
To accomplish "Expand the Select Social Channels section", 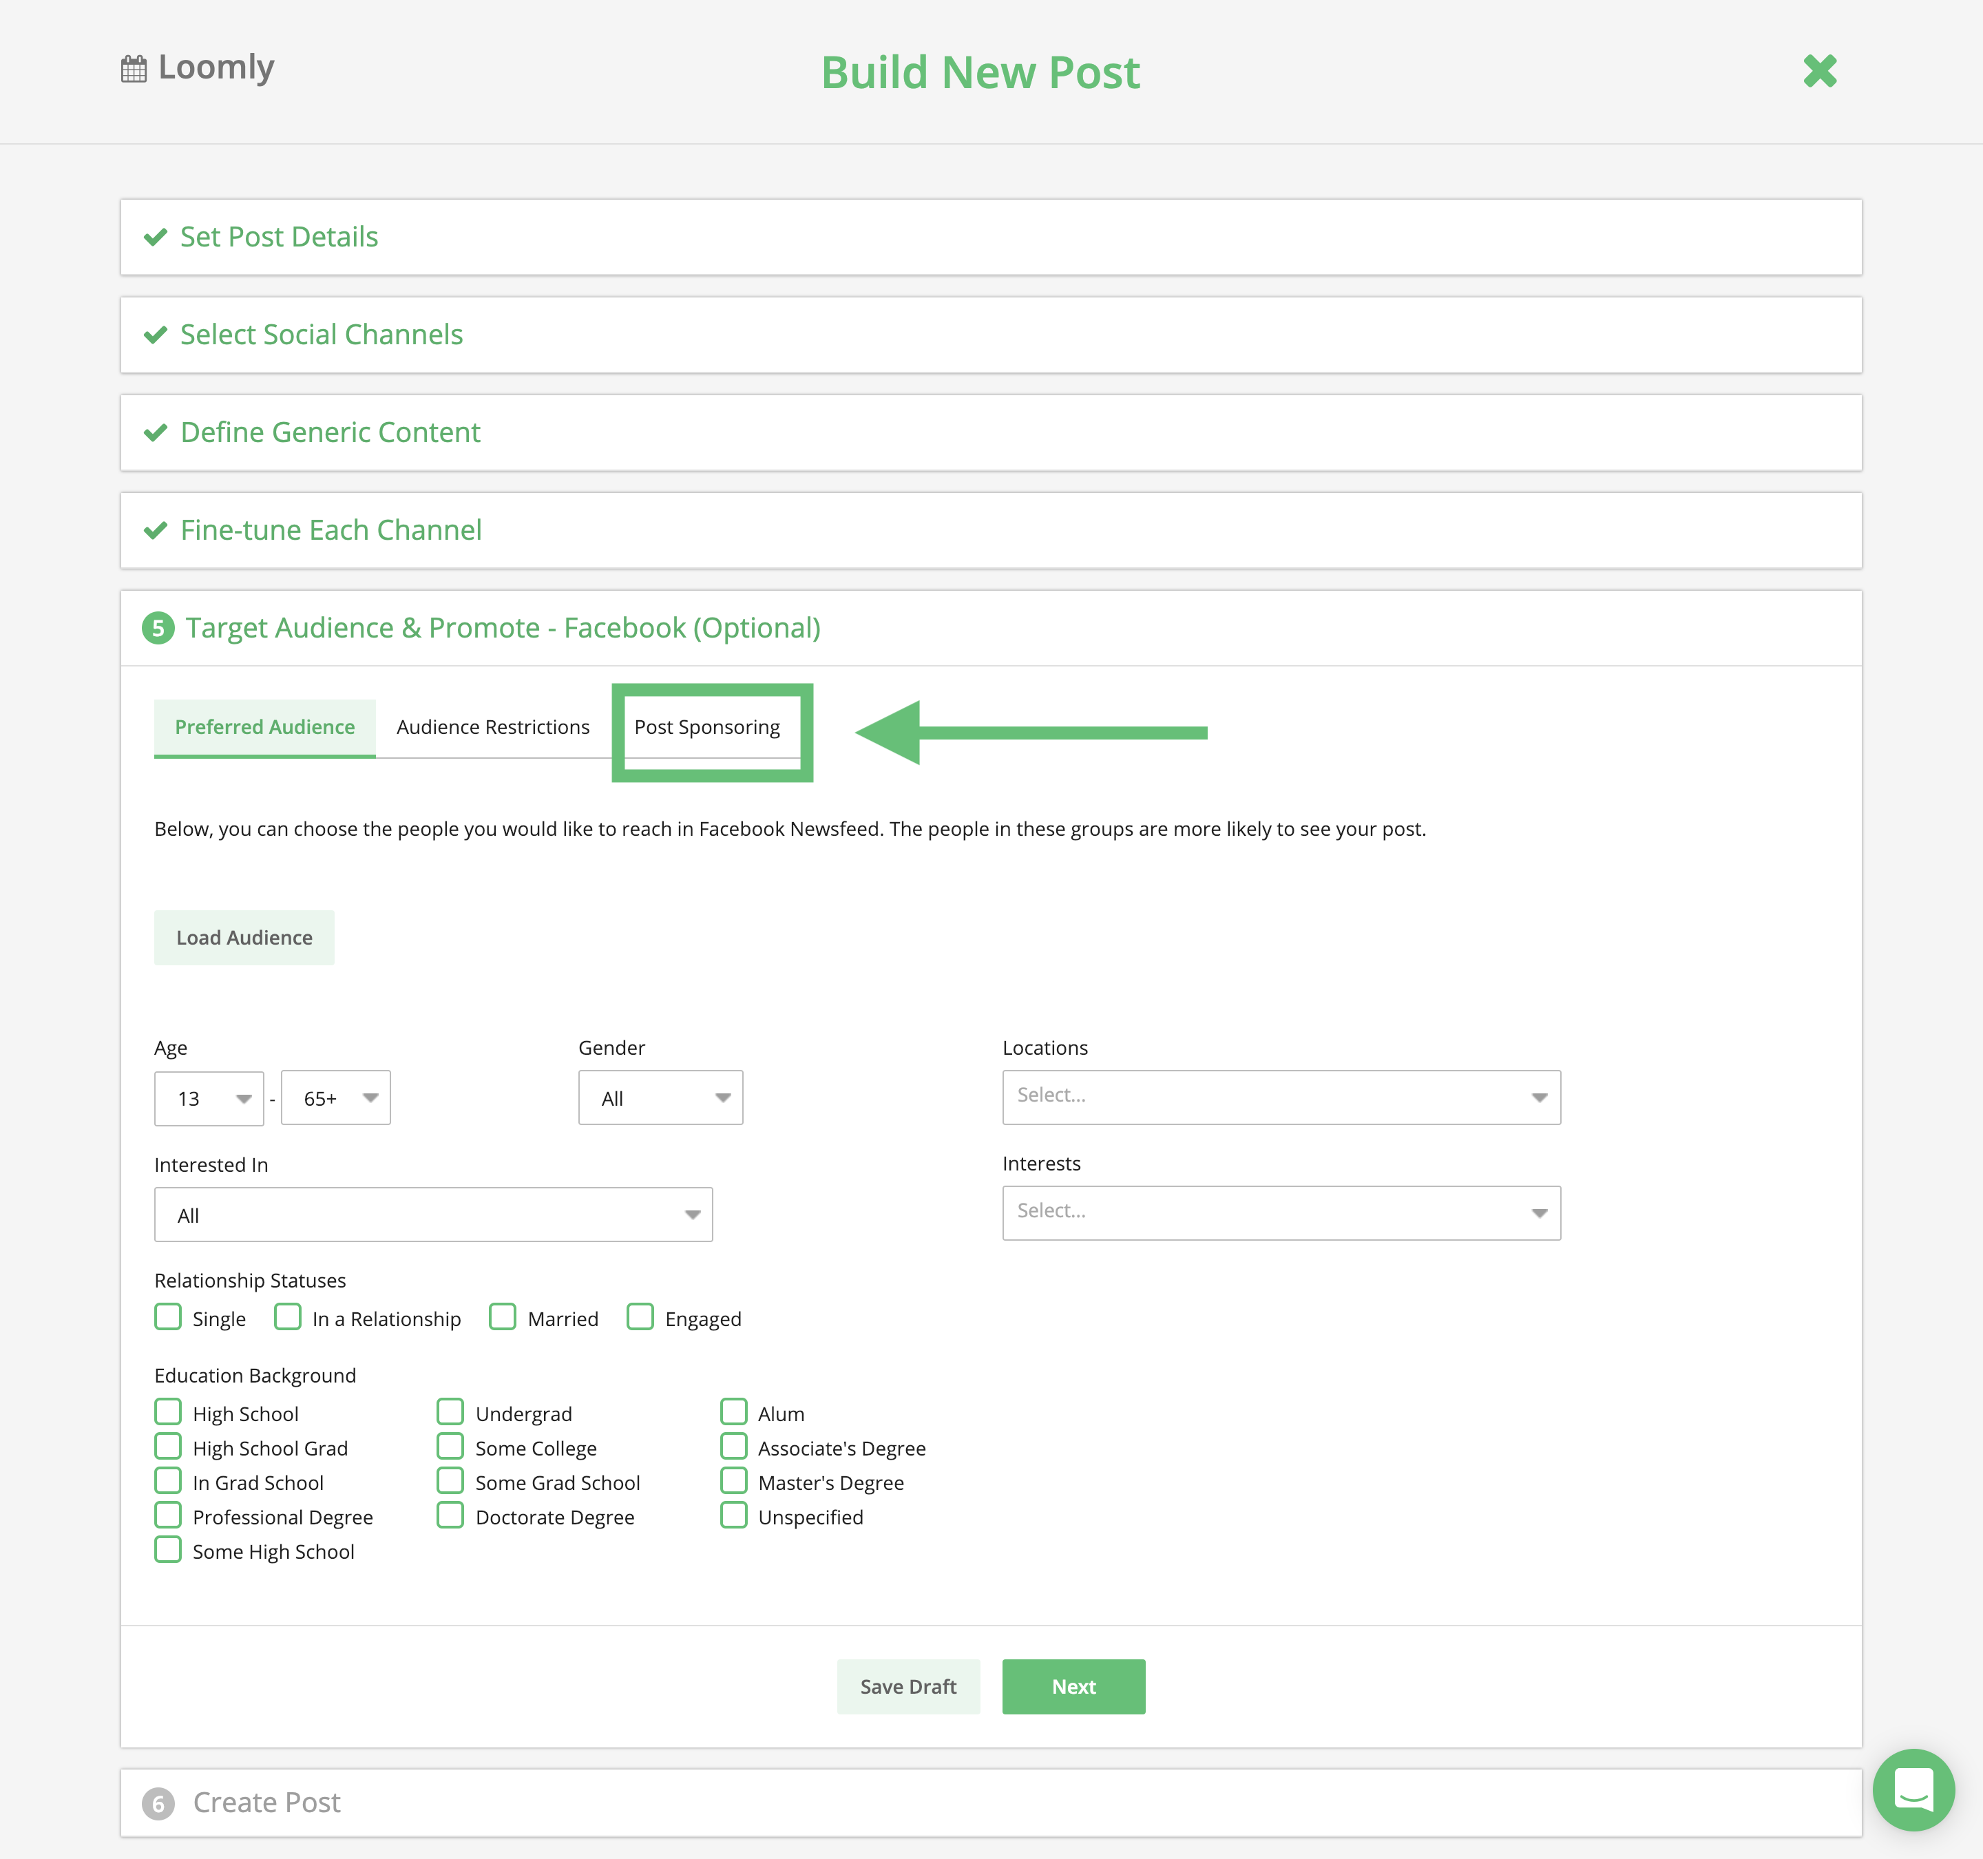I will pos(991,335).
